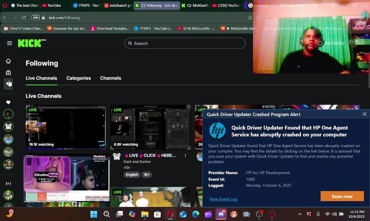The height and width of the screenshot is (221, 370).
Task: Click the 18+ tag on xQc stream
Action: pos(147,175)
